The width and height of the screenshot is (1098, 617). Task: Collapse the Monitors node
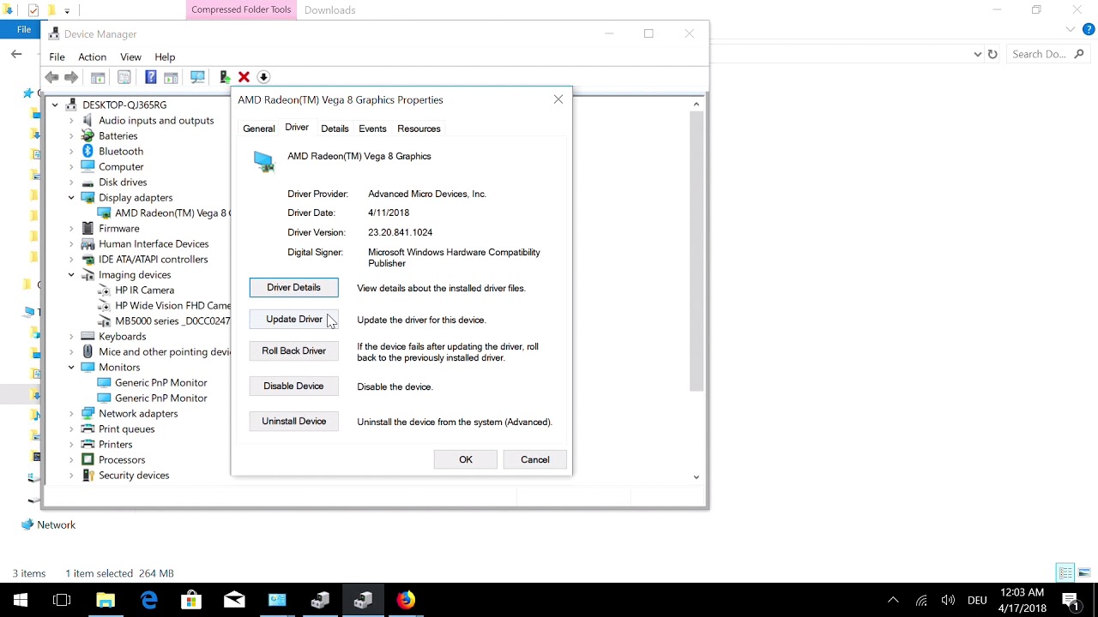coord(71,368)
